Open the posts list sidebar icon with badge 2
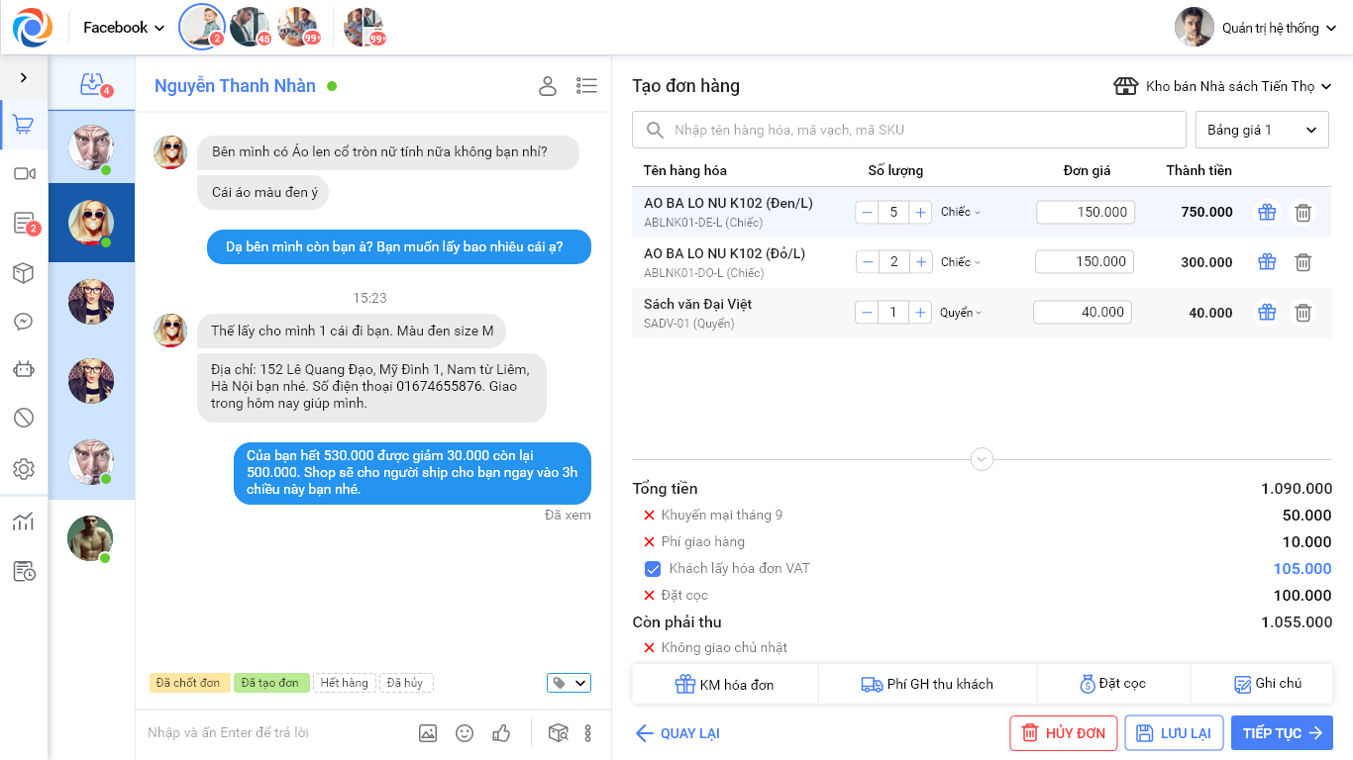The width and height of the screenshot is (1353, 760). pyautogui.click(x=25, y=224)
